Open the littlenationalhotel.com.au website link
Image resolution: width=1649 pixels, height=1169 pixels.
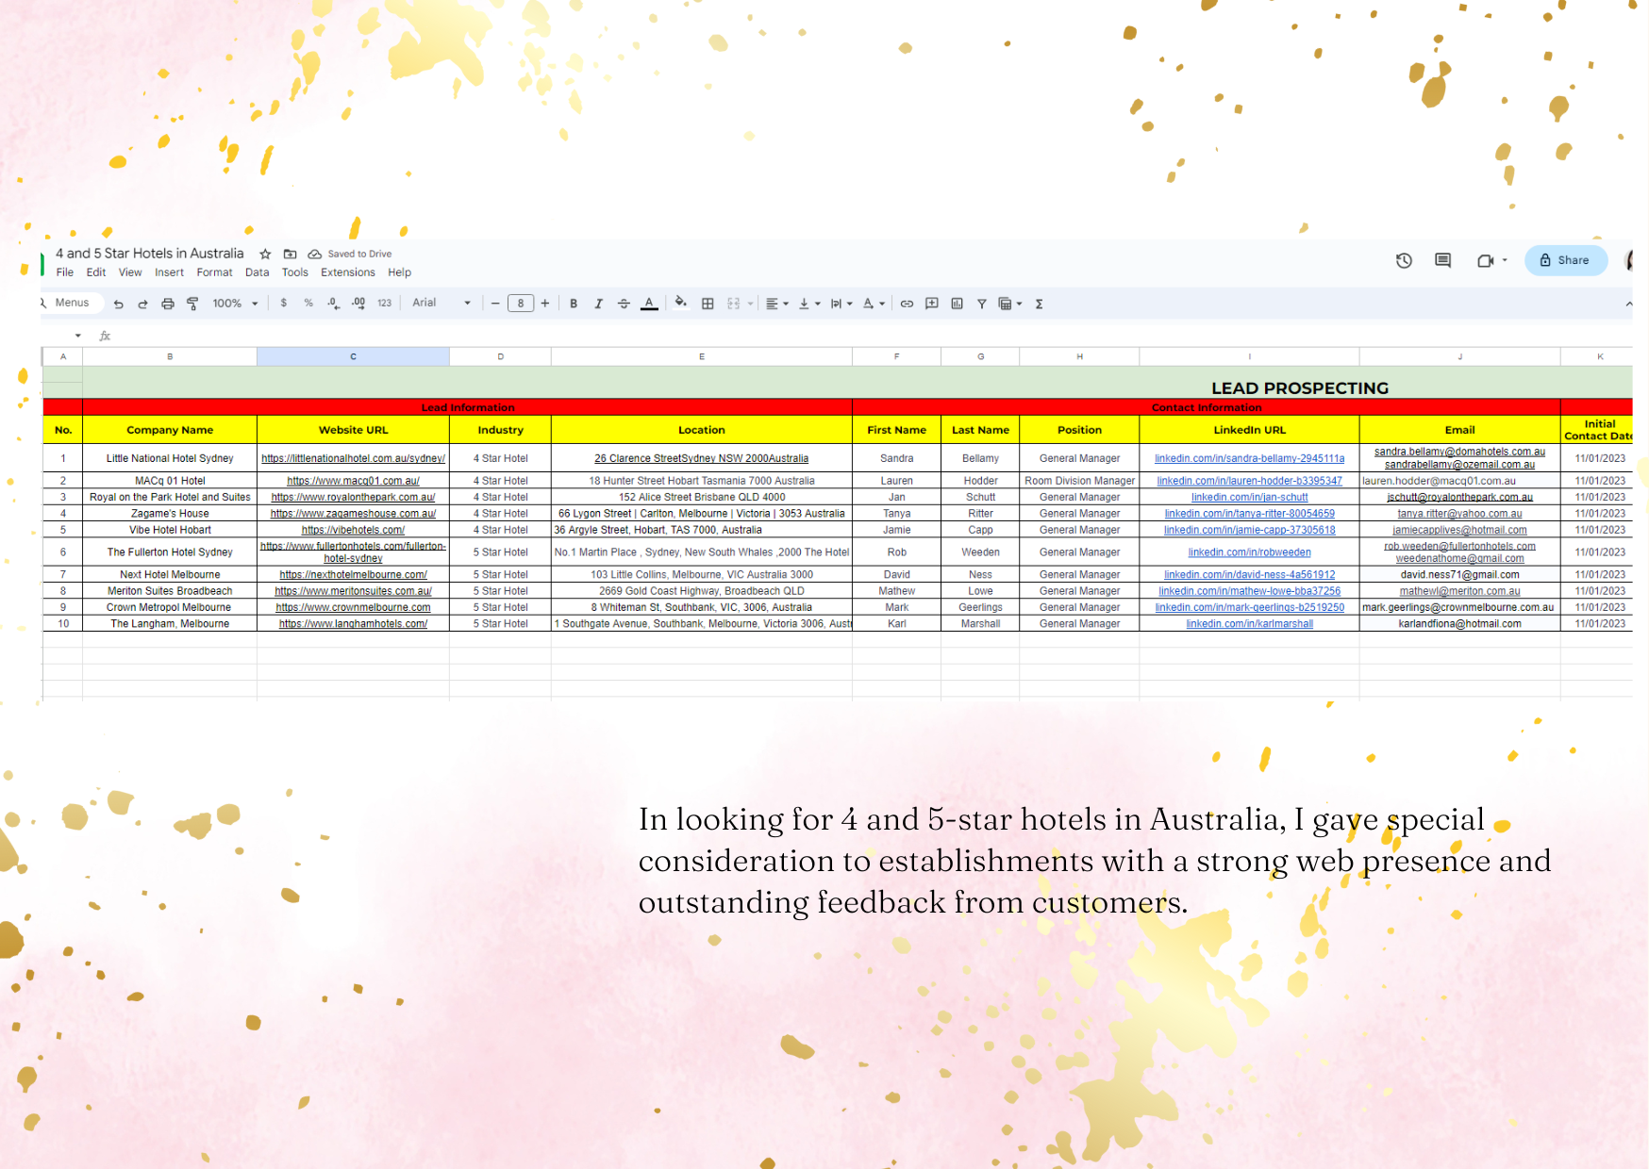coord(353,459)
